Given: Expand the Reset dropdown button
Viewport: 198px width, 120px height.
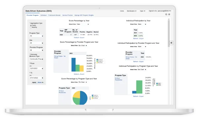Looking at the screenshot, I should pyautogui.click(x=41, y=83).
